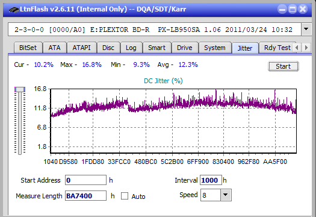Click the Min value 9.3%
The height and width of the screenshot is (217, 316).
[x=141, y=64]
